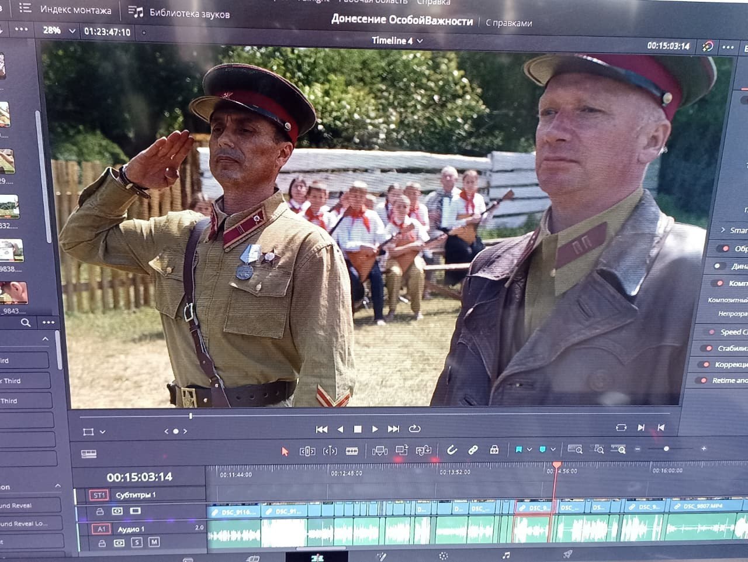Screen dimensions: 748x562
Task: Select the Blade edit tool
Action: (x=352, y=451)
